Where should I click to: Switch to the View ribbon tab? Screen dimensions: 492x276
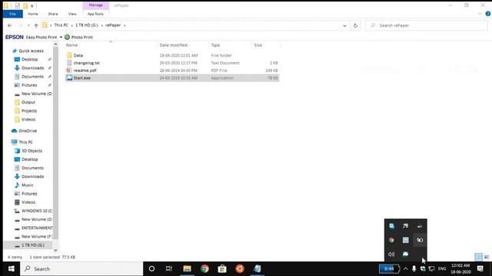click(x=72, y=14)
